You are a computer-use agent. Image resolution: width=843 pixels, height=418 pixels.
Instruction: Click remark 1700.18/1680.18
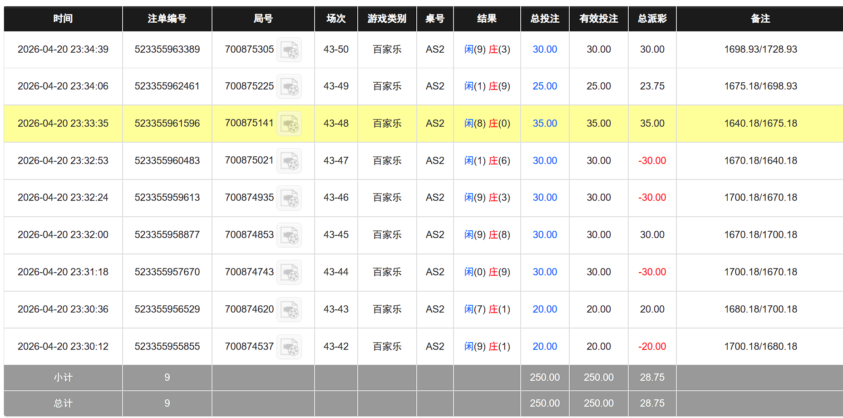760,346
